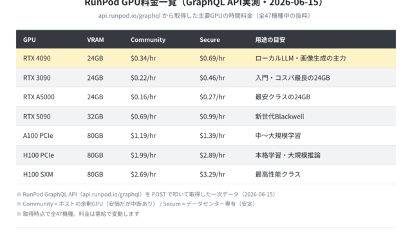Screen dimensions: 412x232
Task: Click the Community column header
Action: point(148,40)
